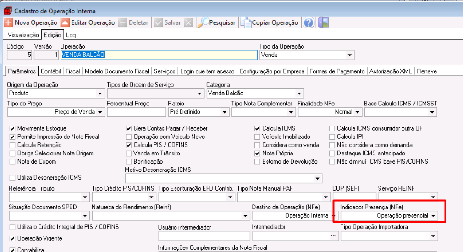
Task: Toggle Calcula PIS / COFINS checkbox
Action: point(128,145)
